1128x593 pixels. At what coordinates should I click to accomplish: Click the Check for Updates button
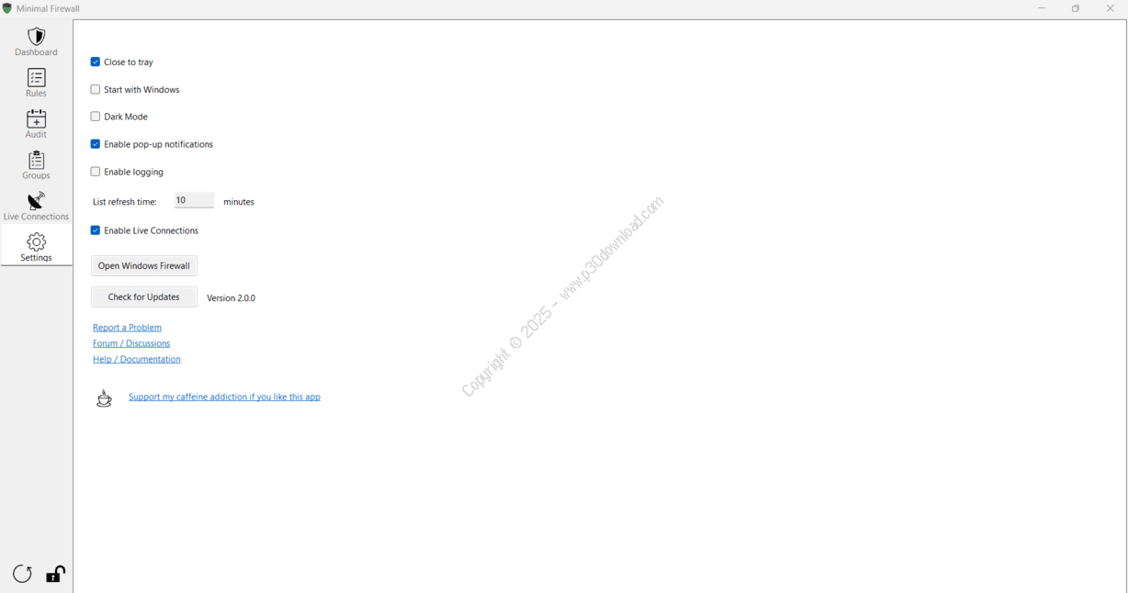click(144, 297)
